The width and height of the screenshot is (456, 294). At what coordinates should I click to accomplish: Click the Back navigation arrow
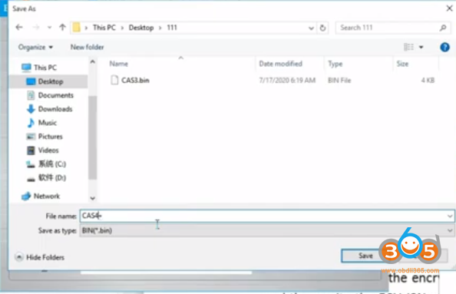(19, 28)
